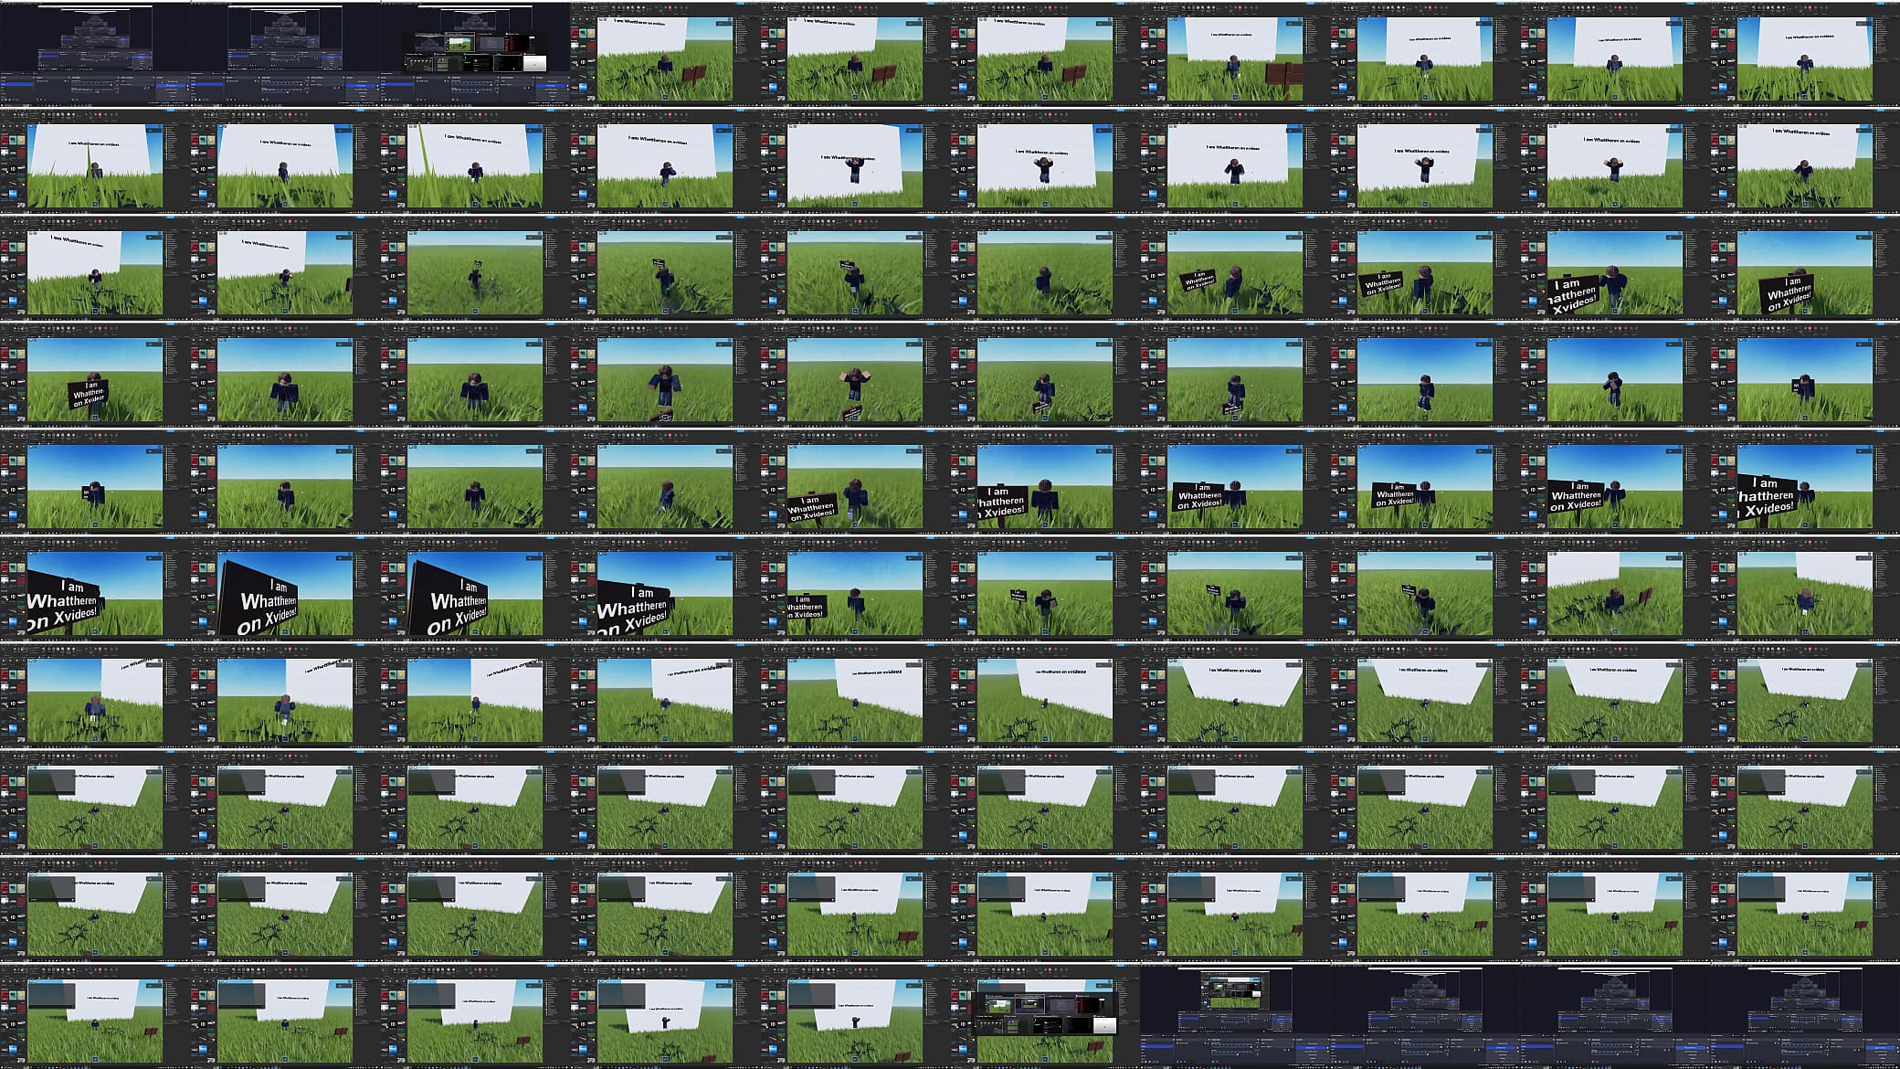Select last Roblox frame before the task switcher
The image size is (1900, 1069).
point(855,1014)
